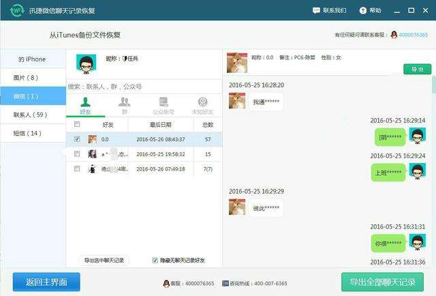436x296 pixels.
Task: Click date 2016-05-26 08:43:37
Action: pyautogui.click(x=161, y=139)
